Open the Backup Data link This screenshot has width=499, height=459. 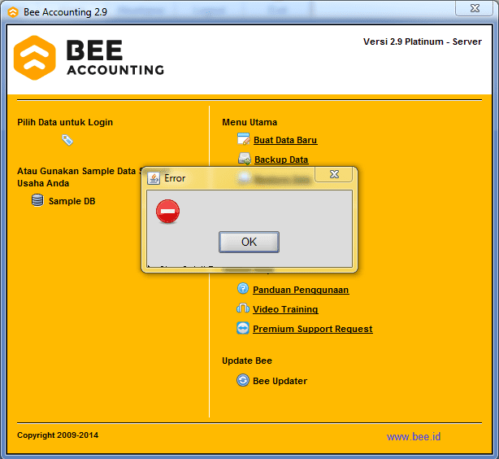pyautogui.click(x=281, y=160)
